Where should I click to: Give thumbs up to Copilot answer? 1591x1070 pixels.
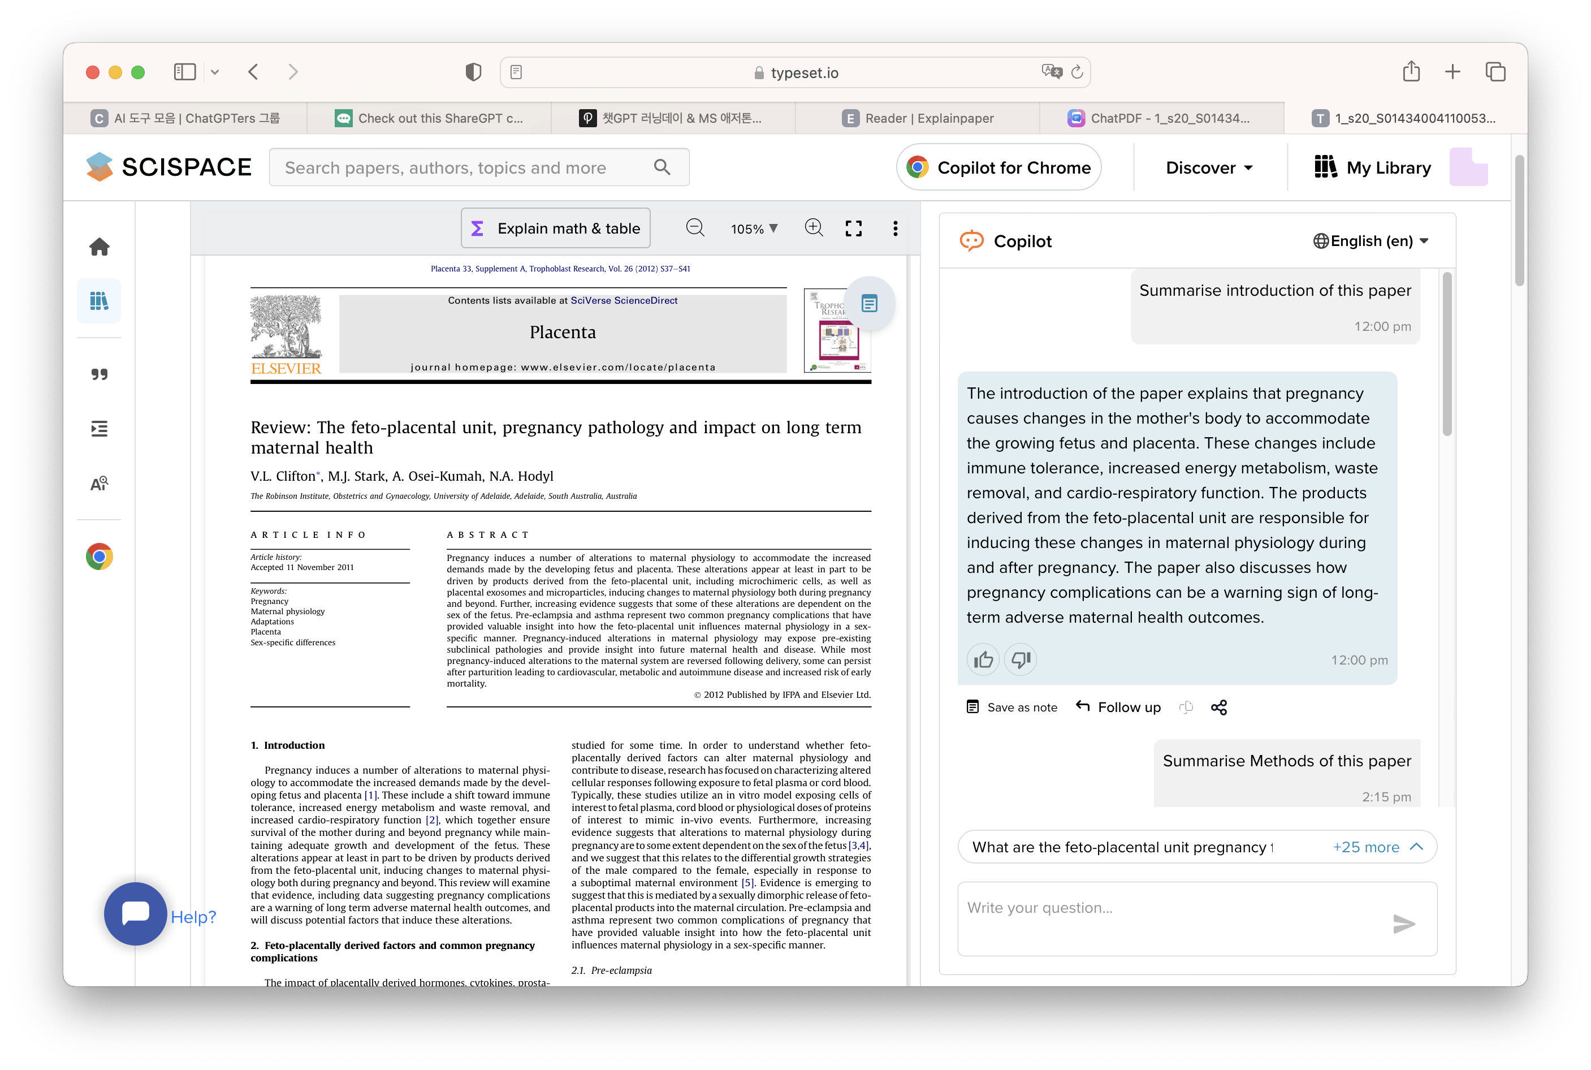983,660
